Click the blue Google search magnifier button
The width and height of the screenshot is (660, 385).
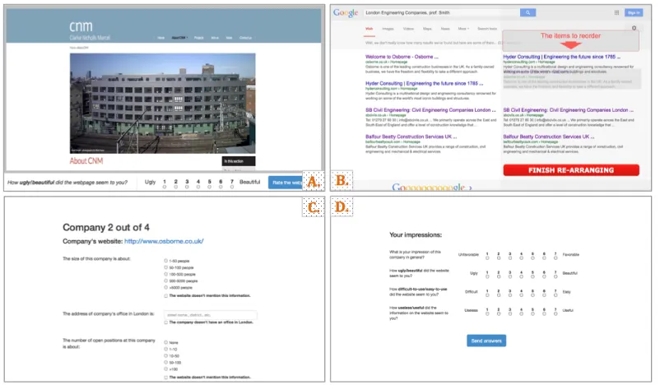528,12
